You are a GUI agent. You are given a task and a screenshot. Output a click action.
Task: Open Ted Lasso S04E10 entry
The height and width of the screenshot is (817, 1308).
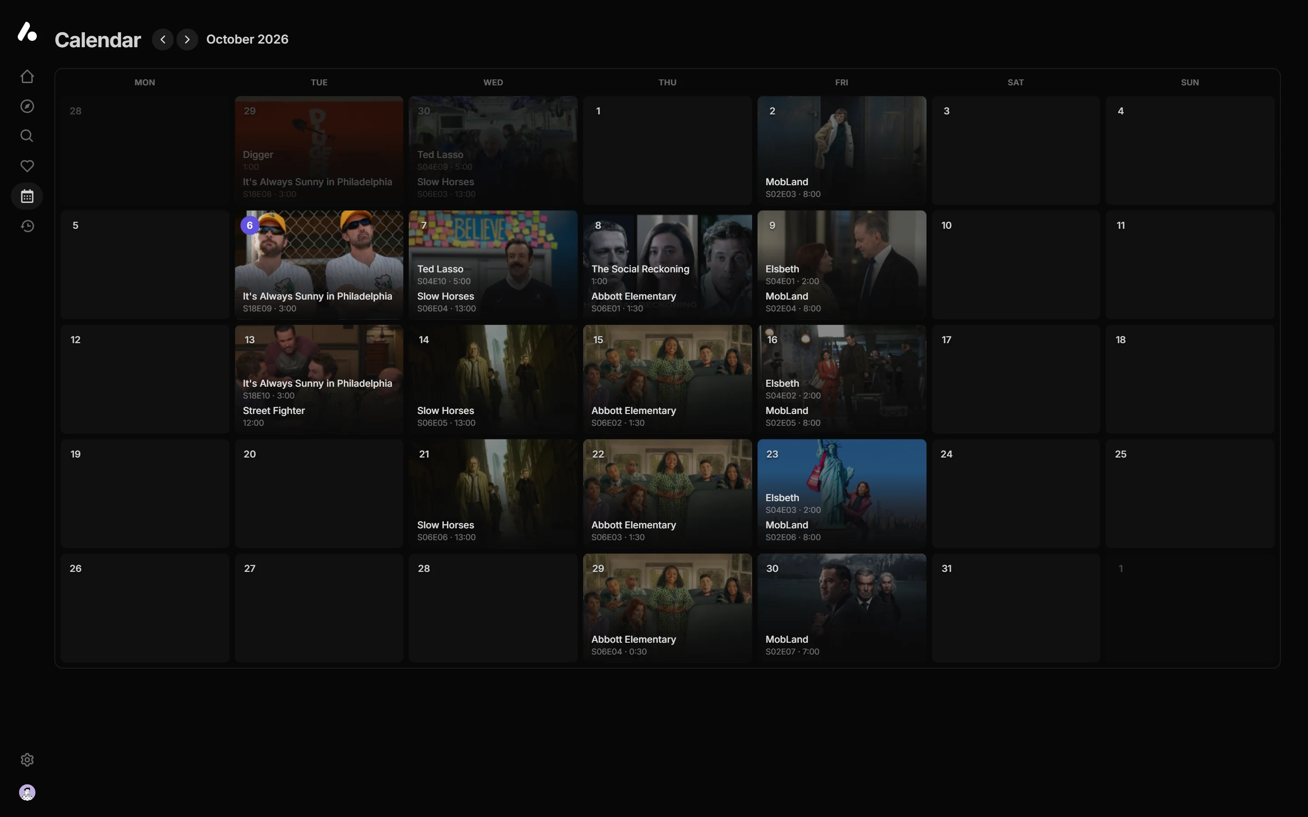click(444, 275)
